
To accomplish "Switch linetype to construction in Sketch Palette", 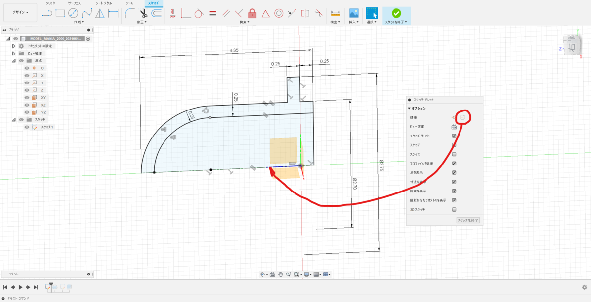I will pyautogui.click(x=463, y=117).
